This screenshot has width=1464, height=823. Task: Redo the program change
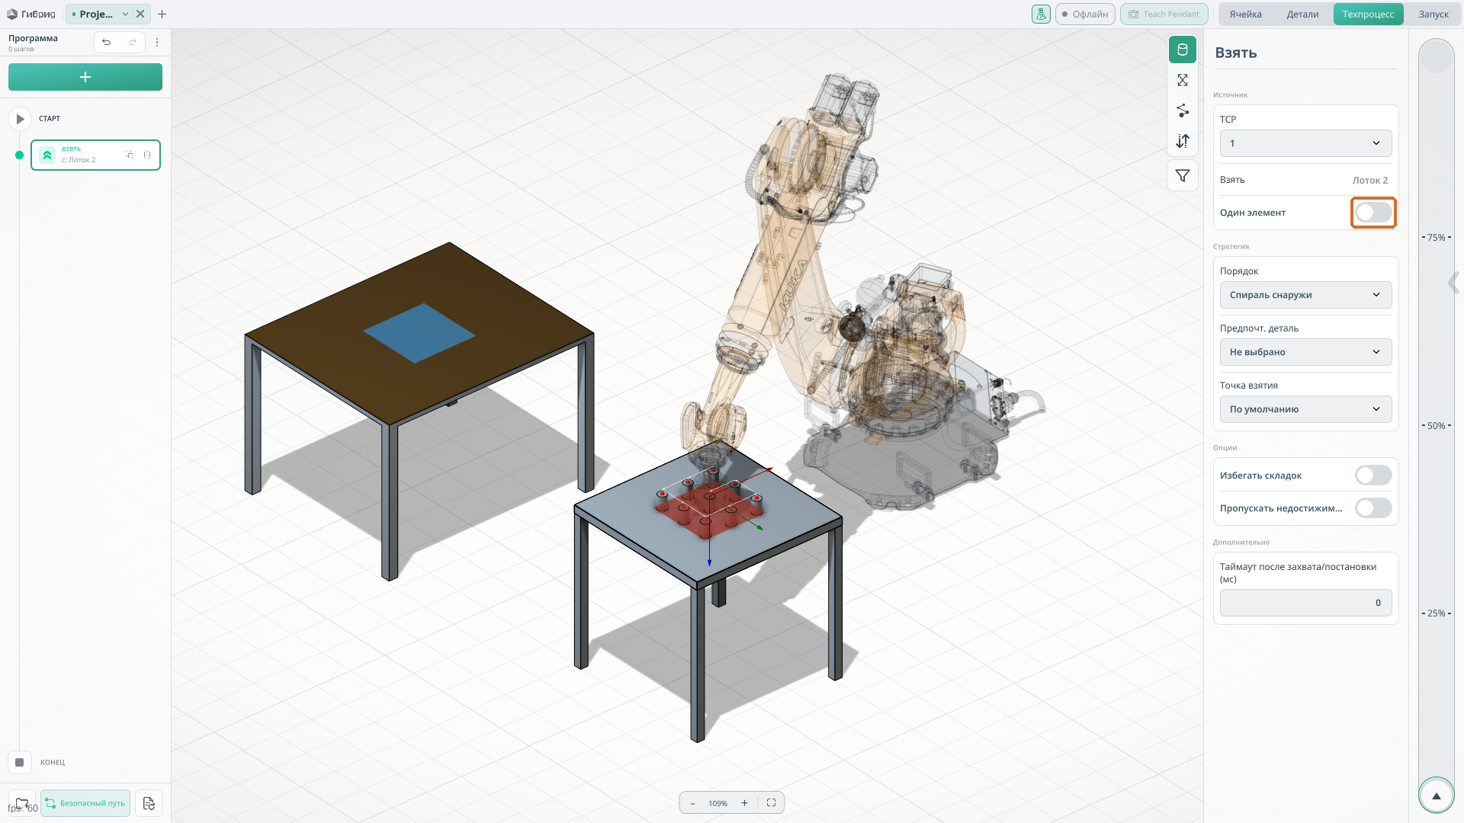[x=133, y=42]
